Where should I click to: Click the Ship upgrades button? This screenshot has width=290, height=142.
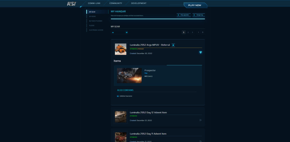point(184,15)
